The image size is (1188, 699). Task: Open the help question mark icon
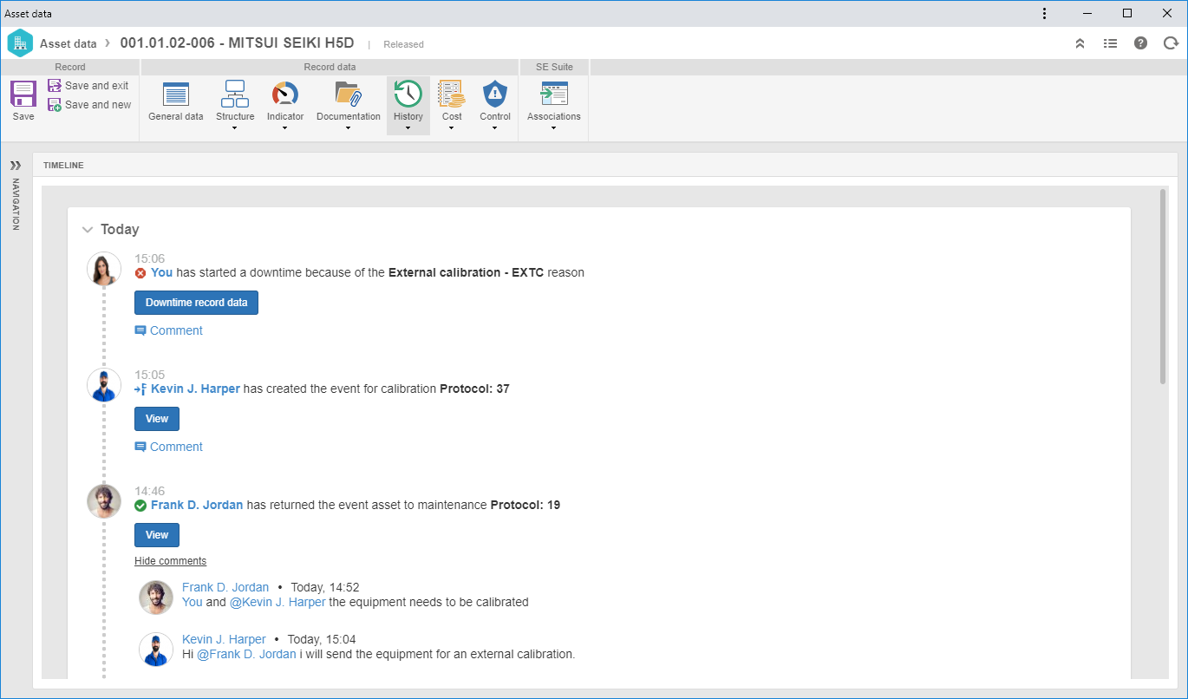(1141, 43)
